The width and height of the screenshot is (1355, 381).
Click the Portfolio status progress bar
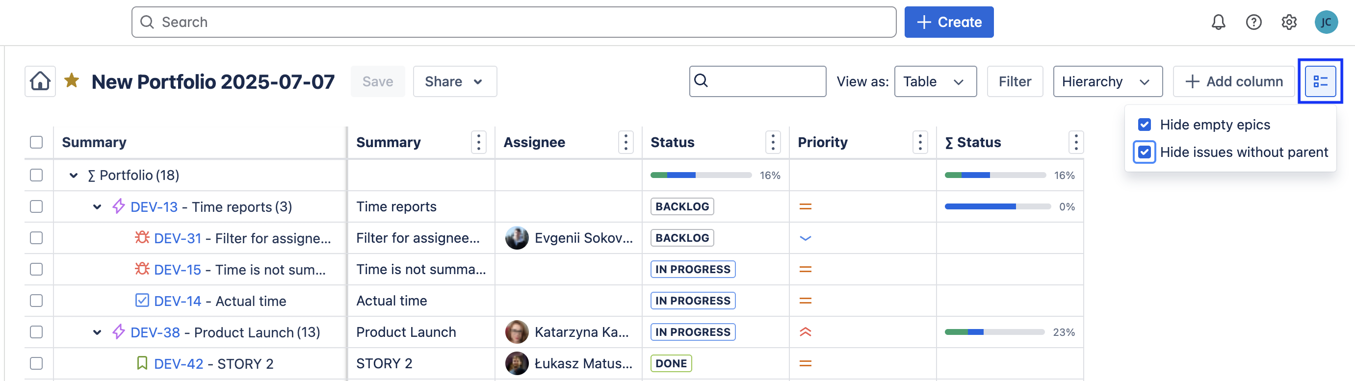(701, 175)
